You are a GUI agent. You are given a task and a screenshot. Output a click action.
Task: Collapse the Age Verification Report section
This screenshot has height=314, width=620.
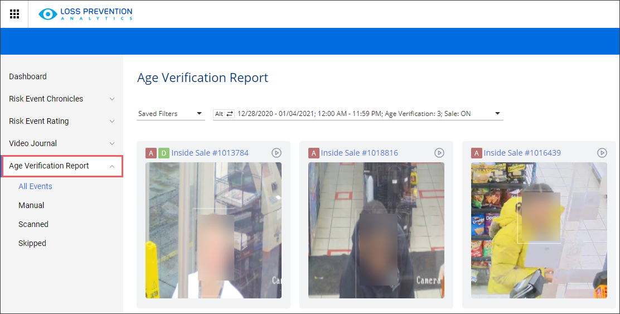click(x=112, y=166)
